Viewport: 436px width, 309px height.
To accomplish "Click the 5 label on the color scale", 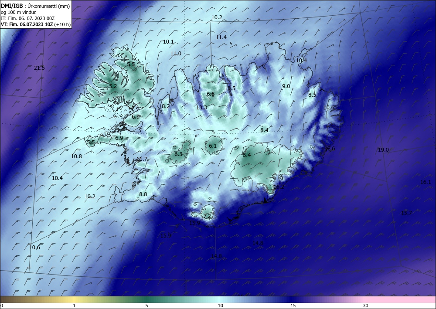I will click(146, 306).
